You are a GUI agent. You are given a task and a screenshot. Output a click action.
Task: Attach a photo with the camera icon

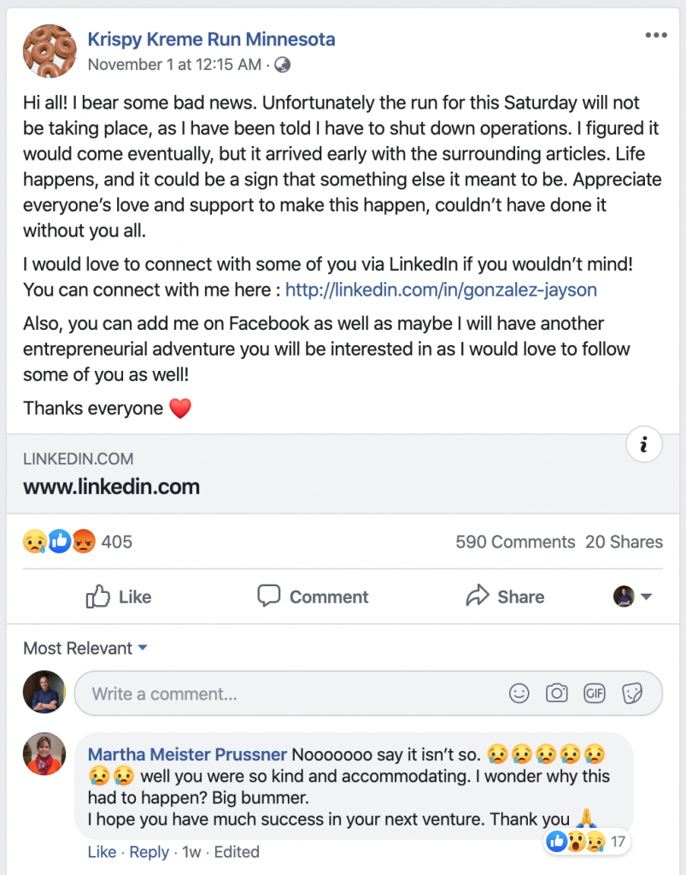tap(557, 693)
